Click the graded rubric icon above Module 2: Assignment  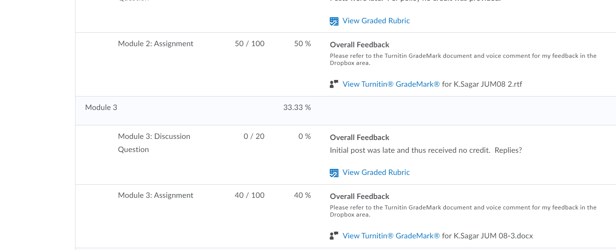[x=334, y=21]
